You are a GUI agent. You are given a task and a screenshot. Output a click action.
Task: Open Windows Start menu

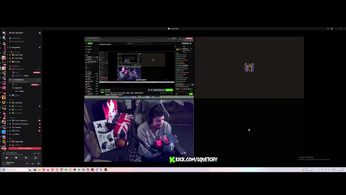(x=4, y=170)
